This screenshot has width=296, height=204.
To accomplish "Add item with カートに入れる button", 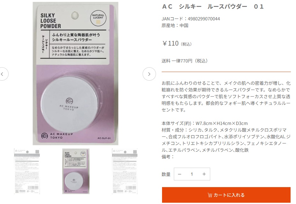I will [x=226, y=195].
